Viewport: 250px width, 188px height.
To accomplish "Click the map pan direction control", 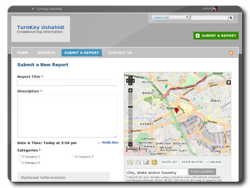I will click(130, 81).
